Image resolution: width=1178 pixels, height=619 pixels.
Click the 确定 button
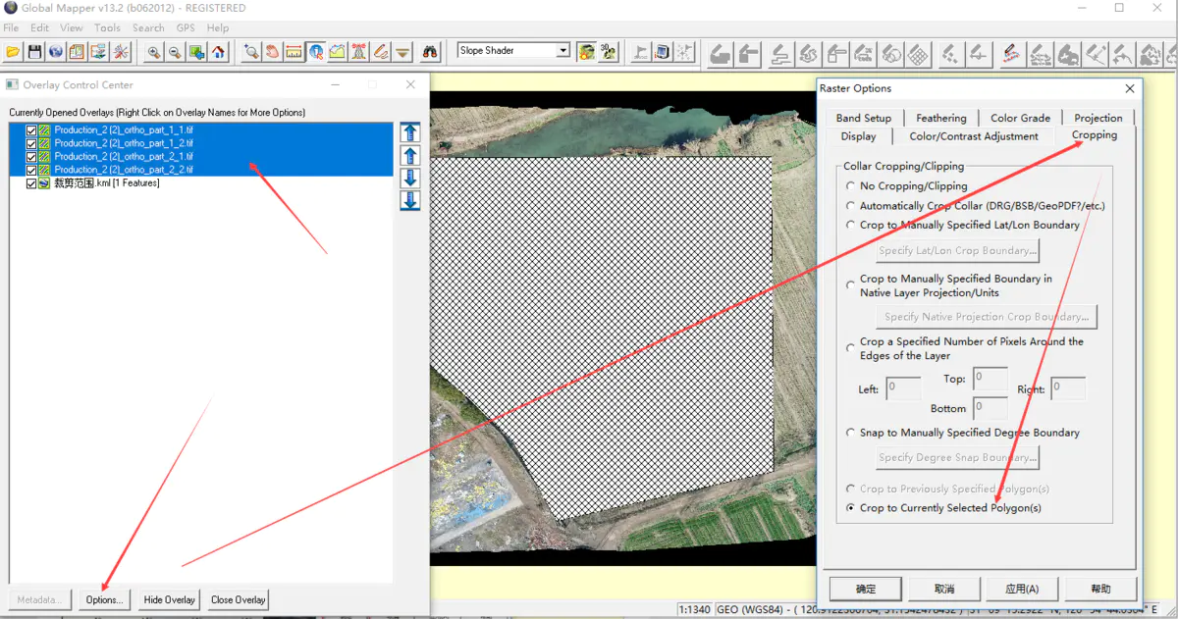866,589
